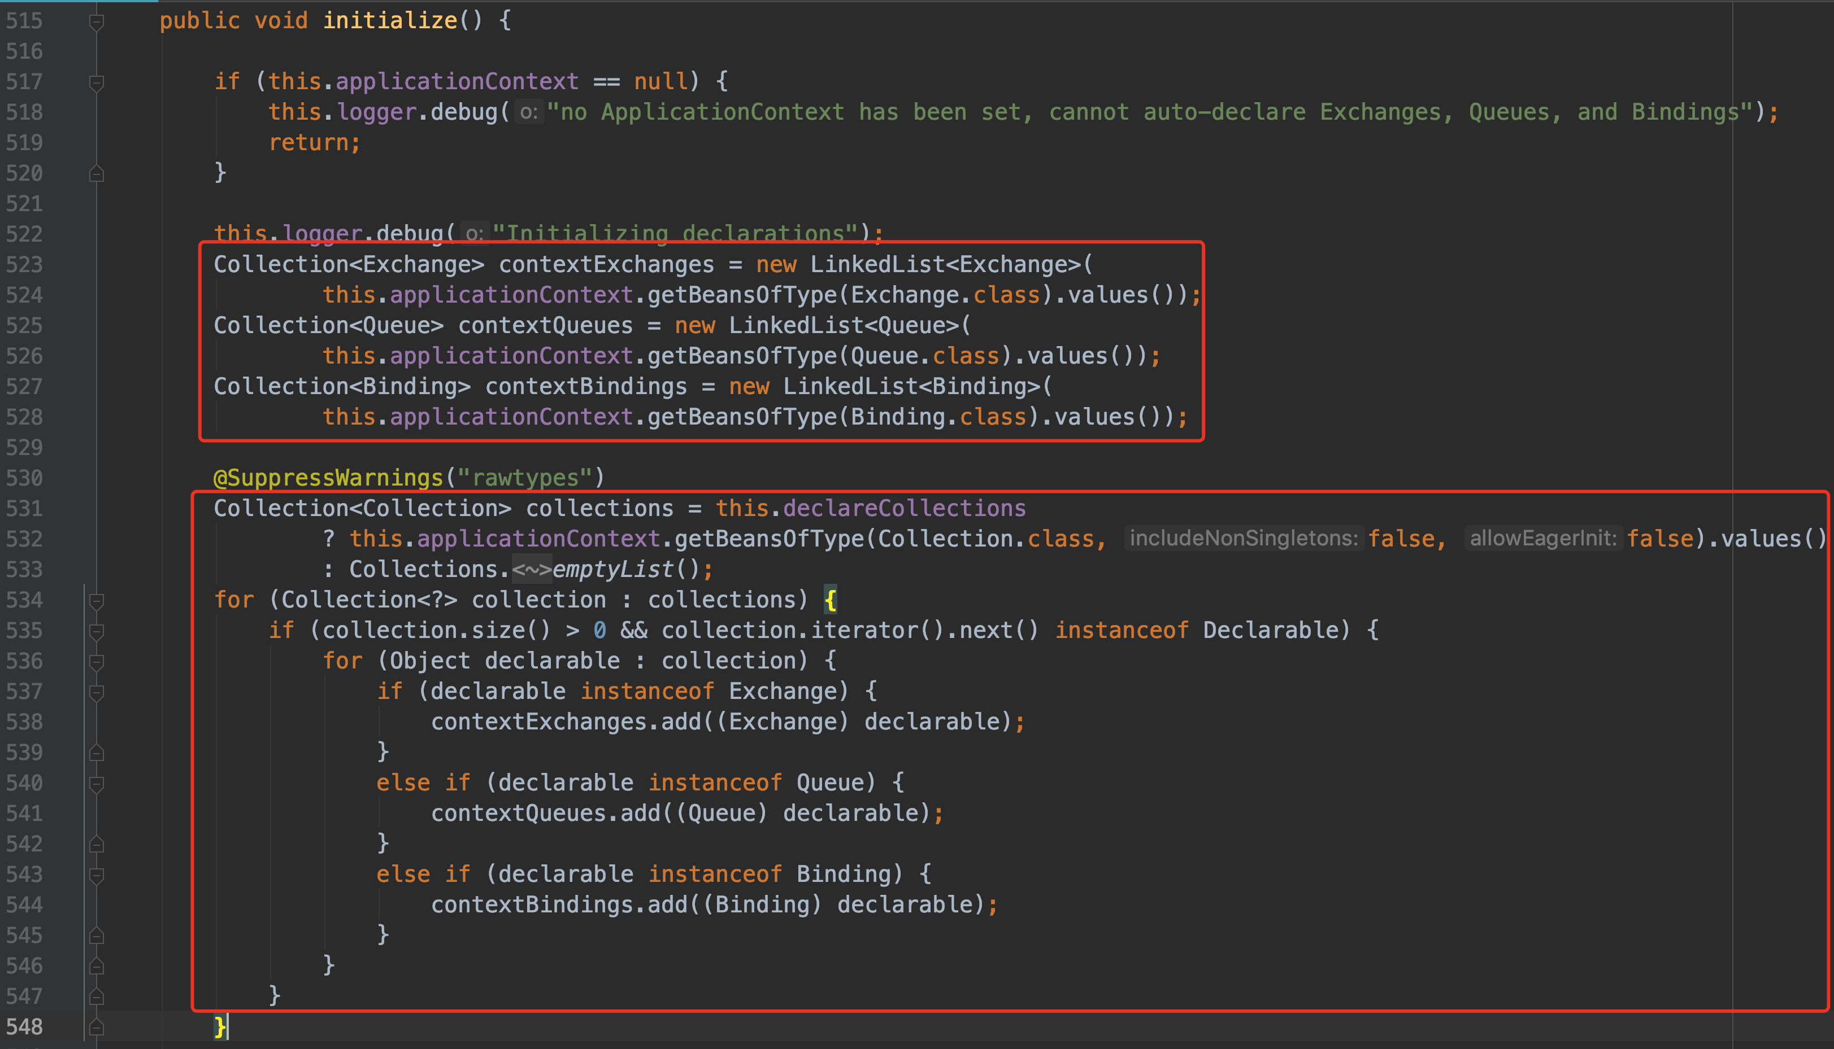The width and height of the screenshot is (1834, 1049).
Task: Click the fold marker beside else-if Queue at line 540
Action: coord(96,784)
